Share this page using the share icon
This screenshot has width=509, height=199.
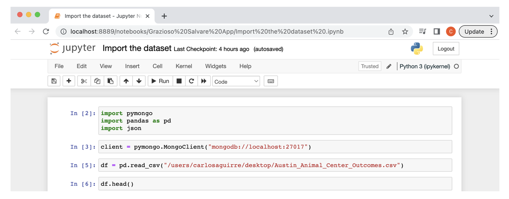tap(391, 32)
